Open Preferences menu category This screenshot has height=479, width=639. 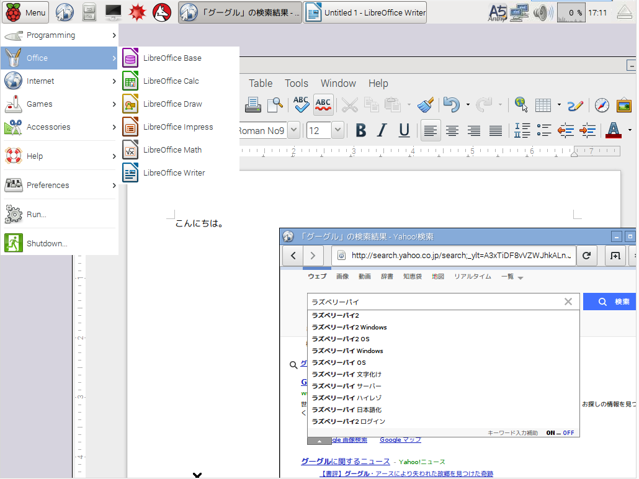pos(60,185)
